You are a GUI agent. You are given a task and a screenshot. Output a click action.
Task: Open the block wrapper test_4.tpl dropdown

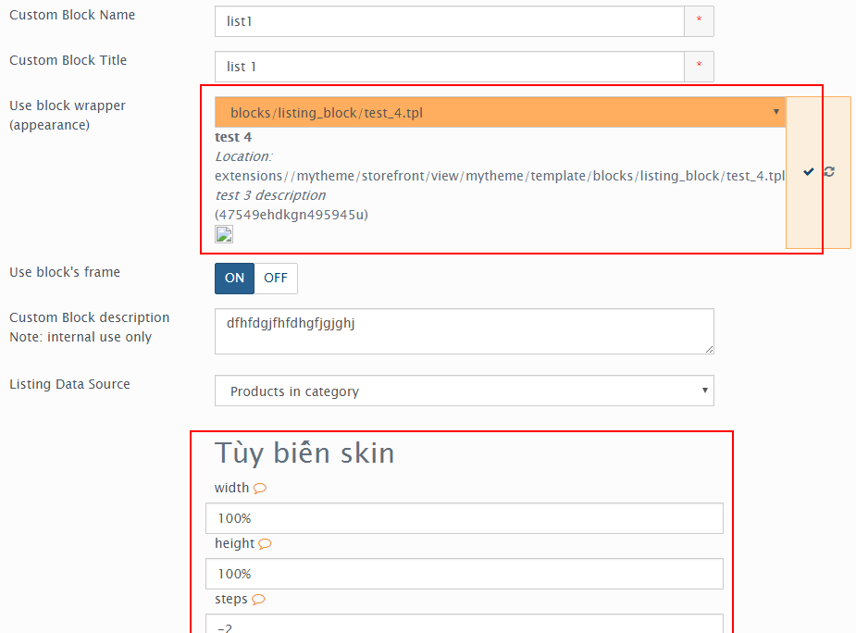500,113
